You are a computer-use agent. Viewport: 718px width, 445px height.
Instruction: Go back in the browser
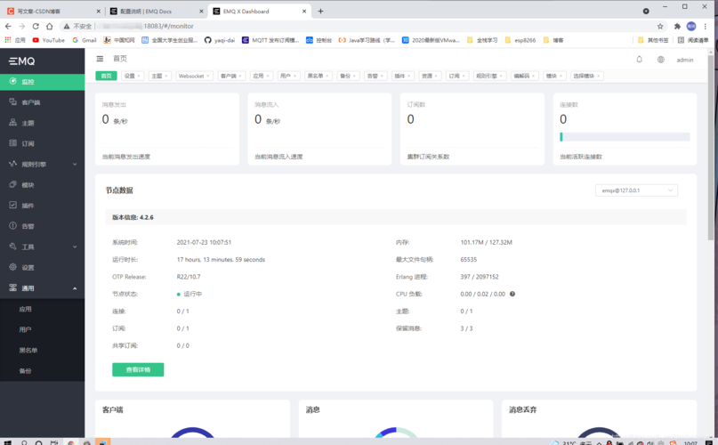8,26
